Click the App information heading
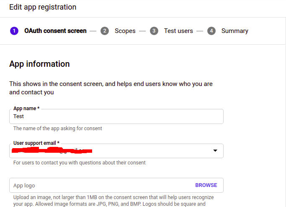 click(x=39, y=64)
